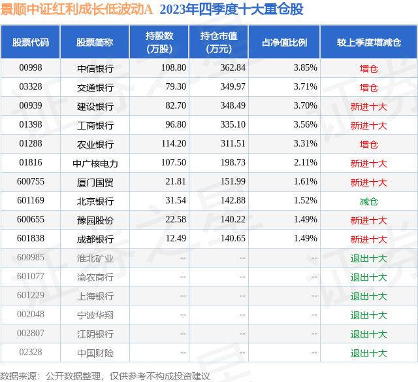Click stock code 03328
The width and height of the screenshot is (418, 382).
pyautogui.click(x=31, y=87)
